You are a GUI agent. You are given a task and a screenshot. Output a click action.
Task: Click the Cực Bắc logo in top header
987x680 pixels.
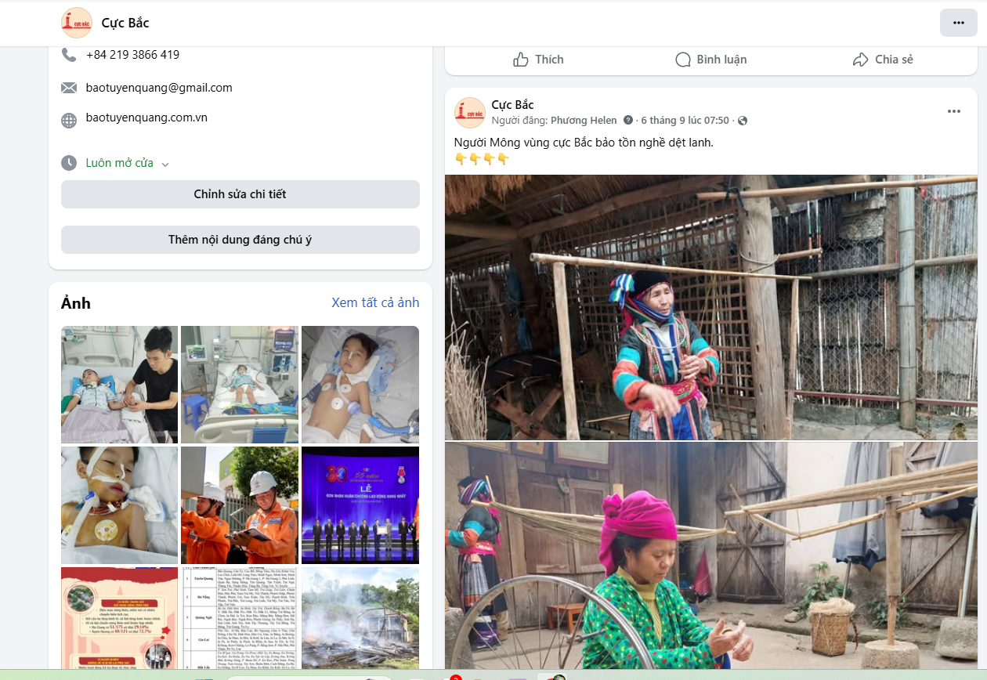pyautogui.click(x=77, y=23)
